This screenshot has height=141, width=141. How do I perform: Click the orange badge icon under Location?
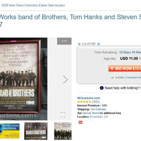[x=80, y=122]
